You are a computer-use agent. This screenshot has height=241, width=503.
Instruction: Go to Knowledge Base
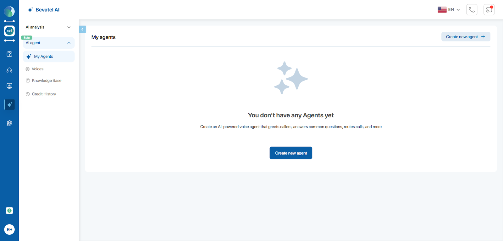click(47, 81)
